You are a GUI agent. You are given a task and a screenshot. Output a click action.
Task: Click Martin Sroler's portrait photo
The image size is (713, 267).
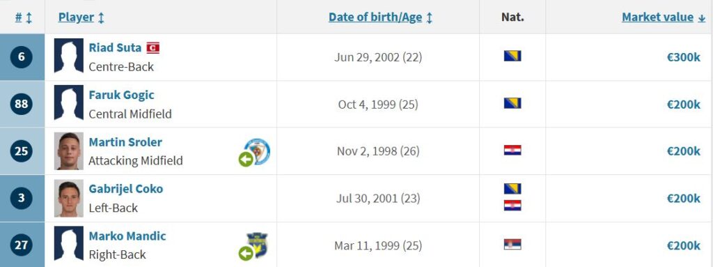[69, 151]
